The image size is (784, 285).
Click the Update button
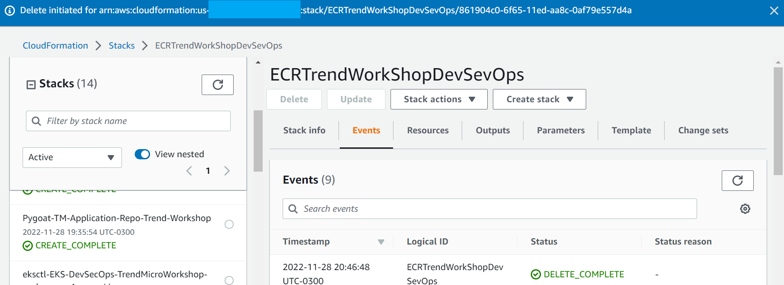click(356, 99)
